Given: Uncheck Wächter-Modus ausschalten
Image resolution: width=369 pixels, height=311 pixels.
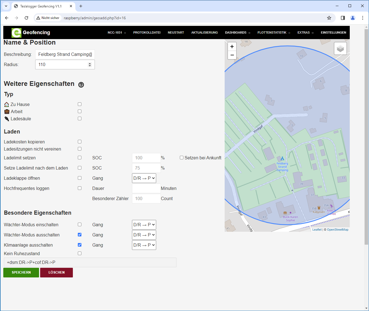Looking at the screenshot, I should (x=79, y=235).
